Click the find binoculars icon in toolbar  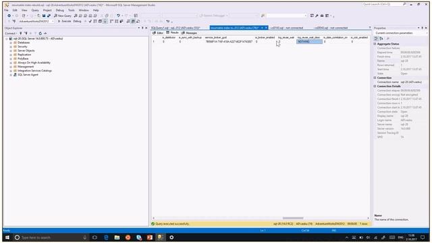click(263, 16)
